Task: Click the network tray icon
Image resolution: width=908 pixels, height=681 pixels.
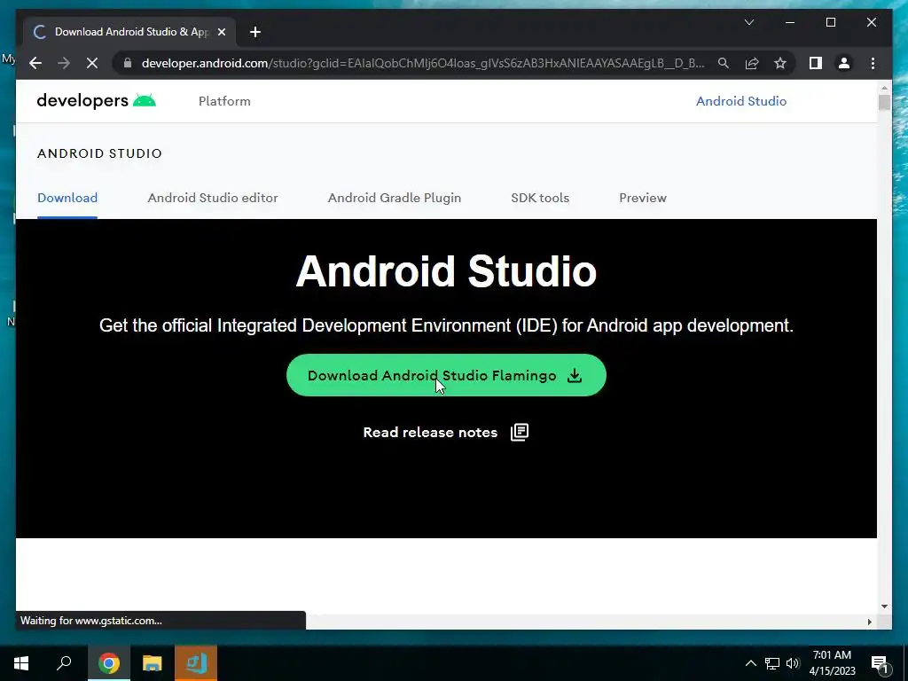Action: [772, 663]
